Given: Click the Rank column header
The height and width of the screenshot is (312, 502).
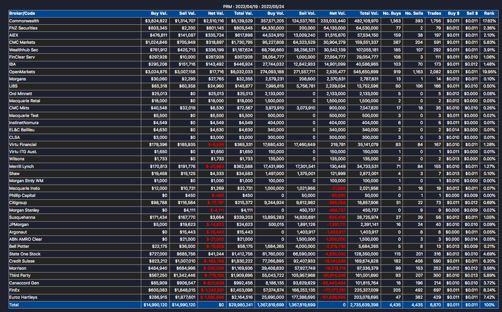Looking at the screenshot, I should pos(489,13).
